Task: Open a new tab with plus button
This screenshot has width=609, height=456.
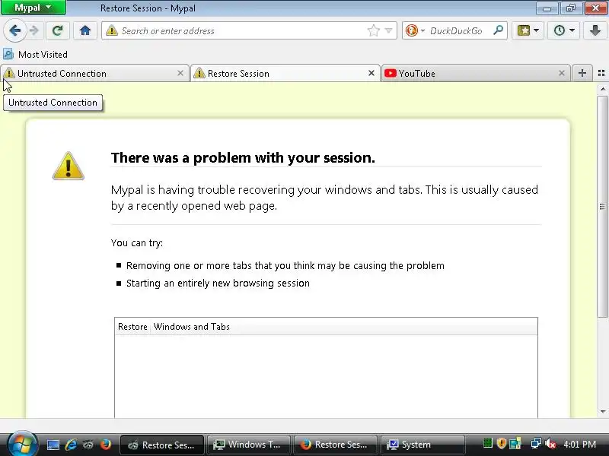Action: [582, 73]
